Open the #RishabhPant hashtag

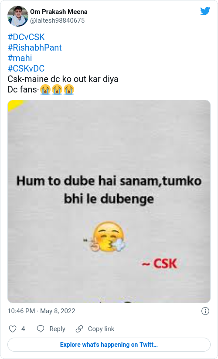click(x=34, y=48)
